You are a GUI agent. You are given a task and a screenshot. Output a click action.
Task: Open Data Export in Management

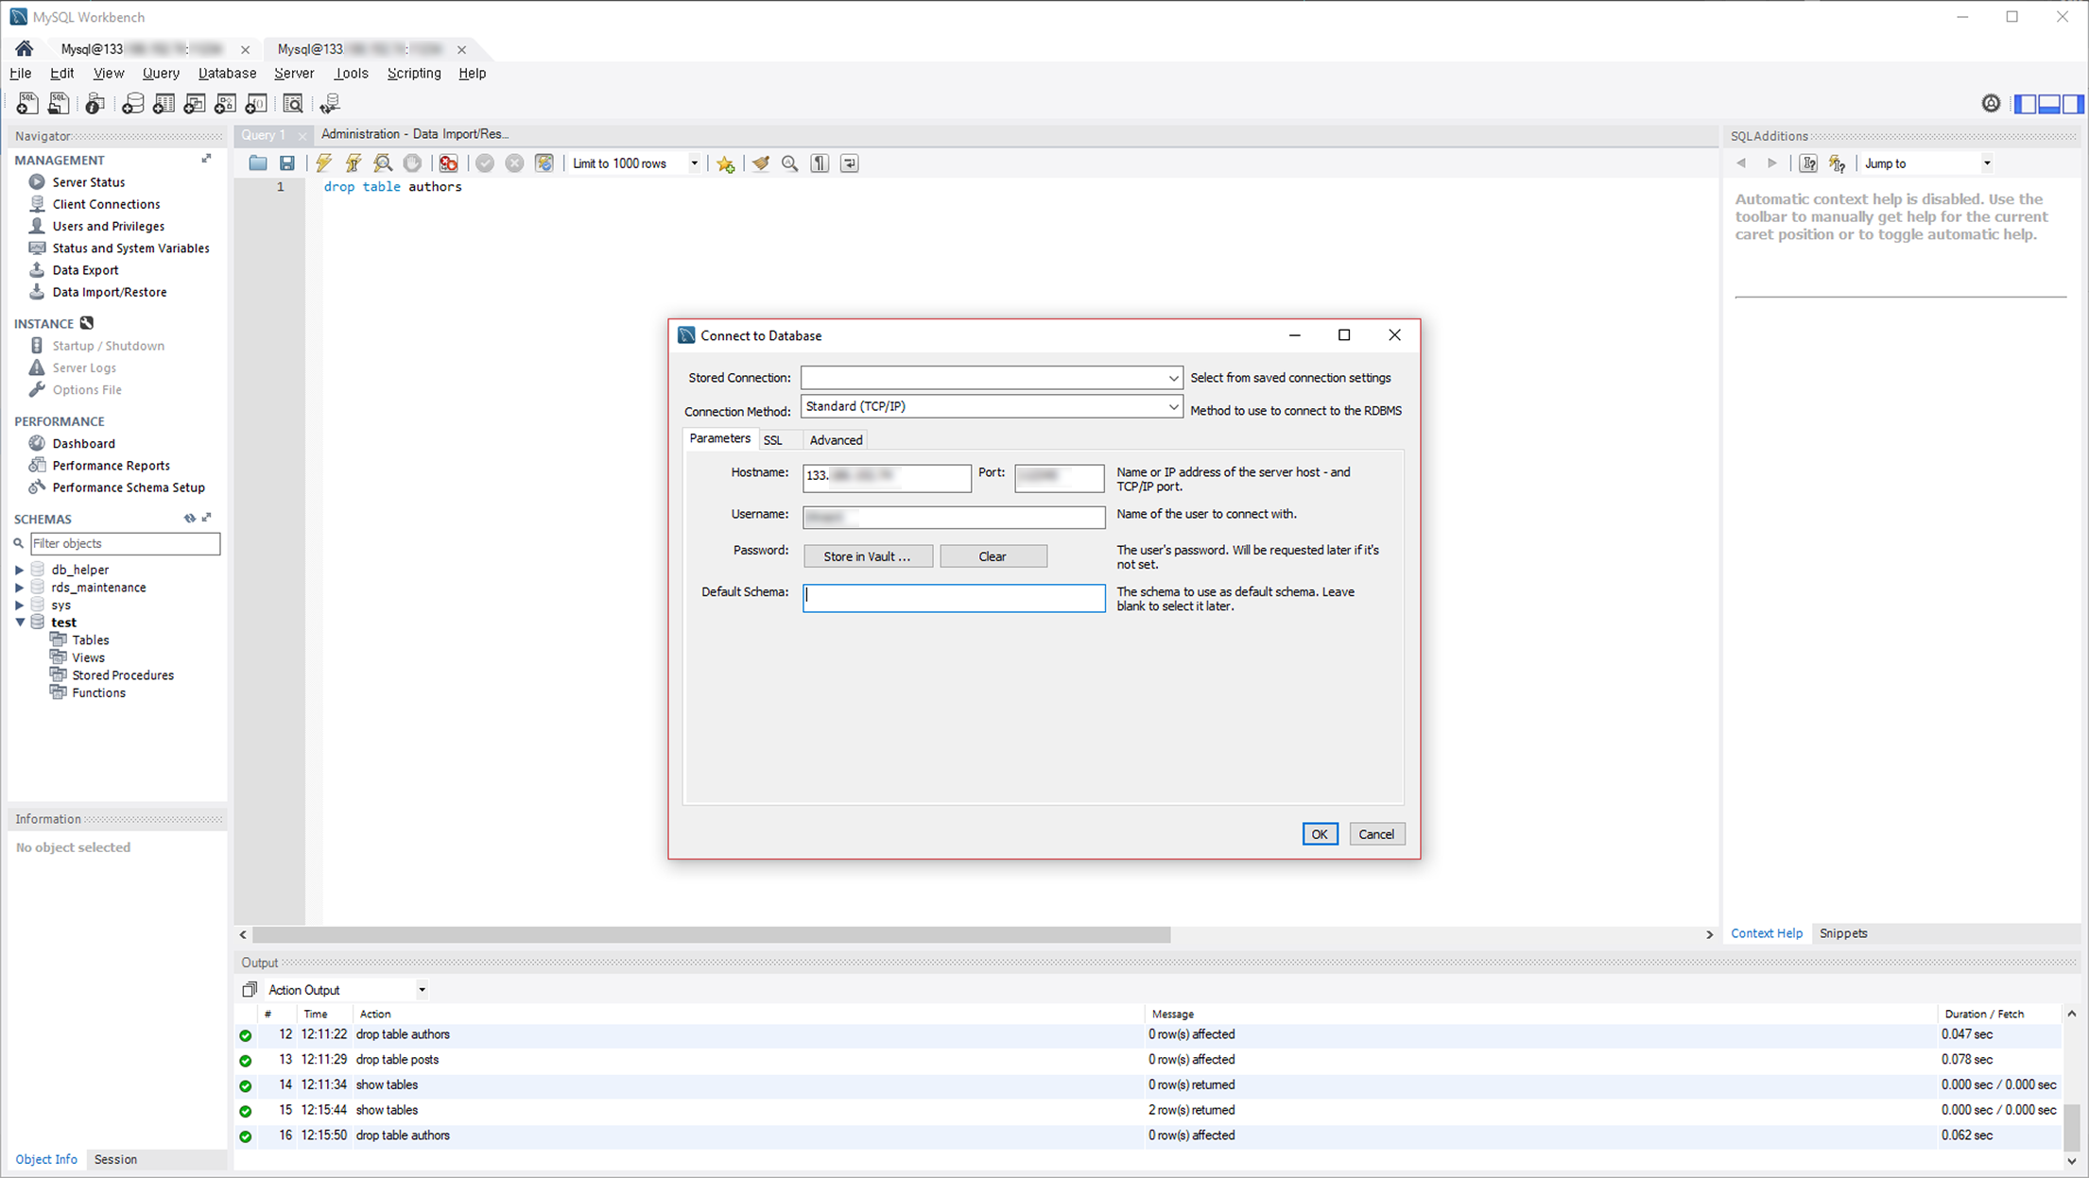click(85, 270)
